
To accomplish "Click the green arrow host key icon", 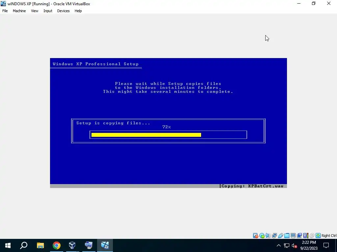I will 318,236.
